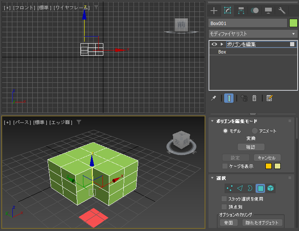Click the orange cage color swatch

point(268,166)
